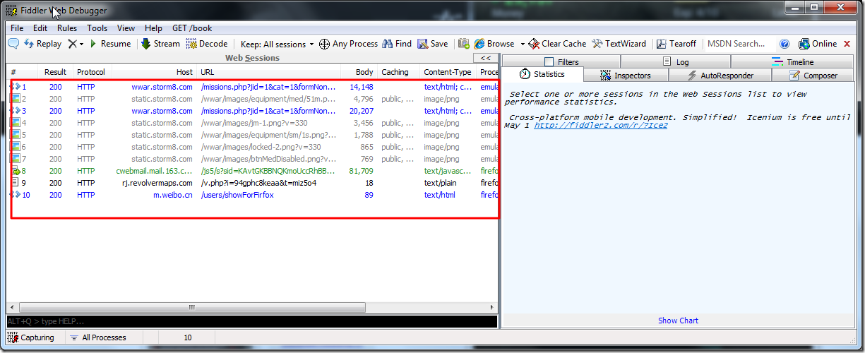Select the cwebmail.mail.163 session row
865x353 pixels.
pyautogui.click(x=253, y=171)
